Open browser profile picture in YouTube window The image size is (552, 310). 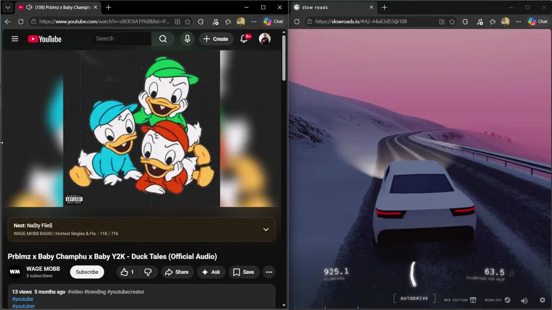tap(241, 22)
